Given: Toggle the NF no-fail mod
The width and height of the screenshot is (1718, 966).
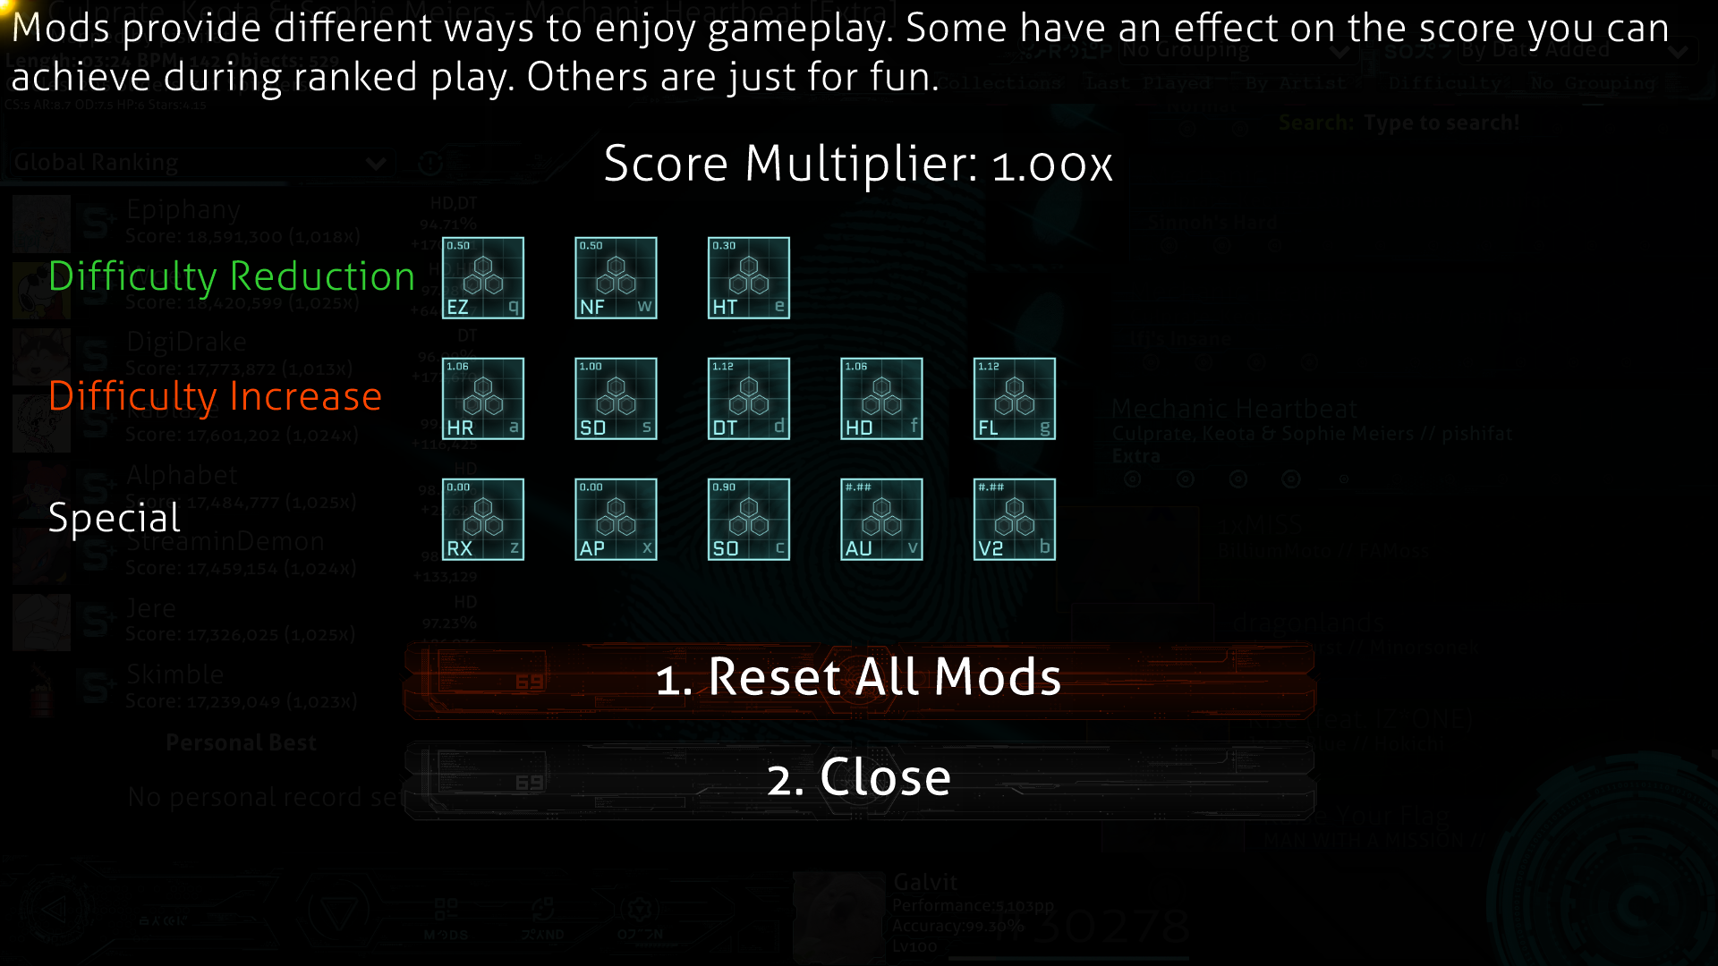Looking at the screenshot, I should click(615, 278).
